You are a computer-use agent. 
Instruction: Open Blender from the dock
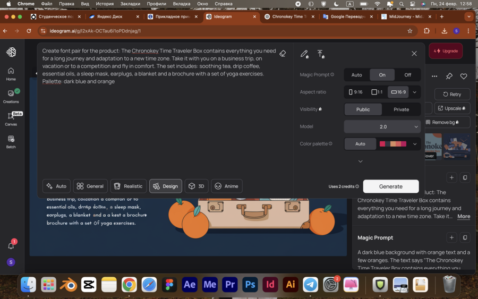(x=69, y=284)
